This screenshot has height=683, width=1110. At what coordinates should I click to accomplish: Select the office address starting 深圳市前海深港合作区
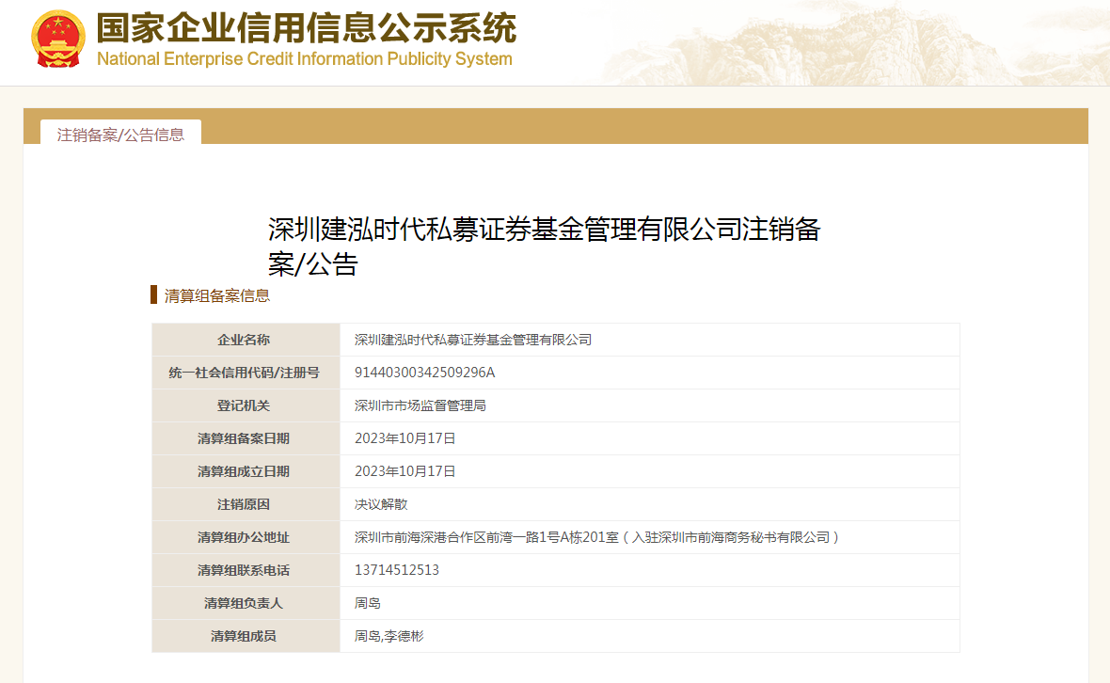[x=596, y=537]
